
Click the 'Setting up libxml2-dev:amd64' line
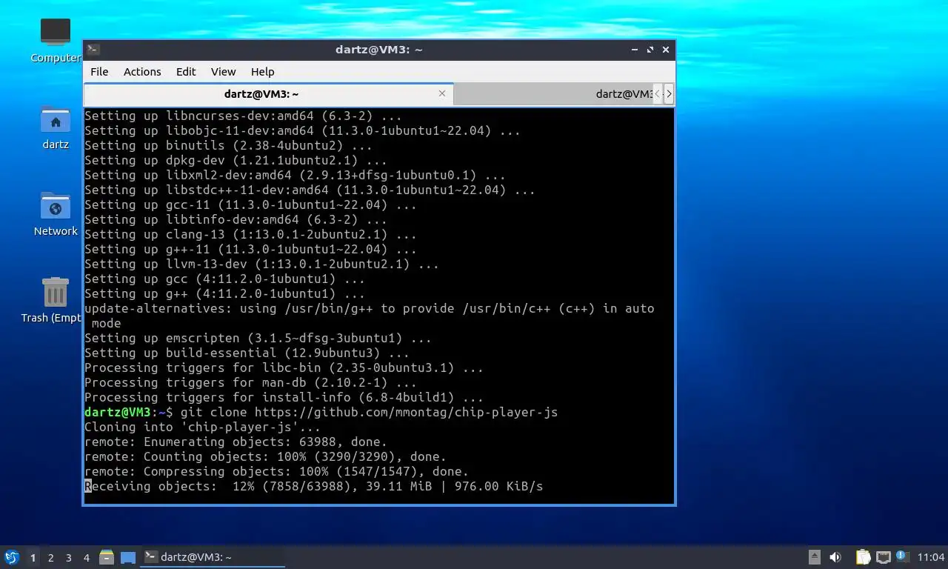click(295, 175)
